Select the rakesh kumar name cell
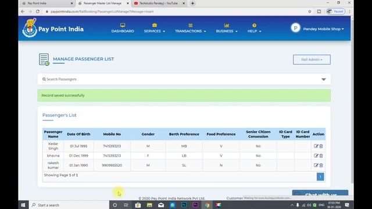 click(53, 165)
